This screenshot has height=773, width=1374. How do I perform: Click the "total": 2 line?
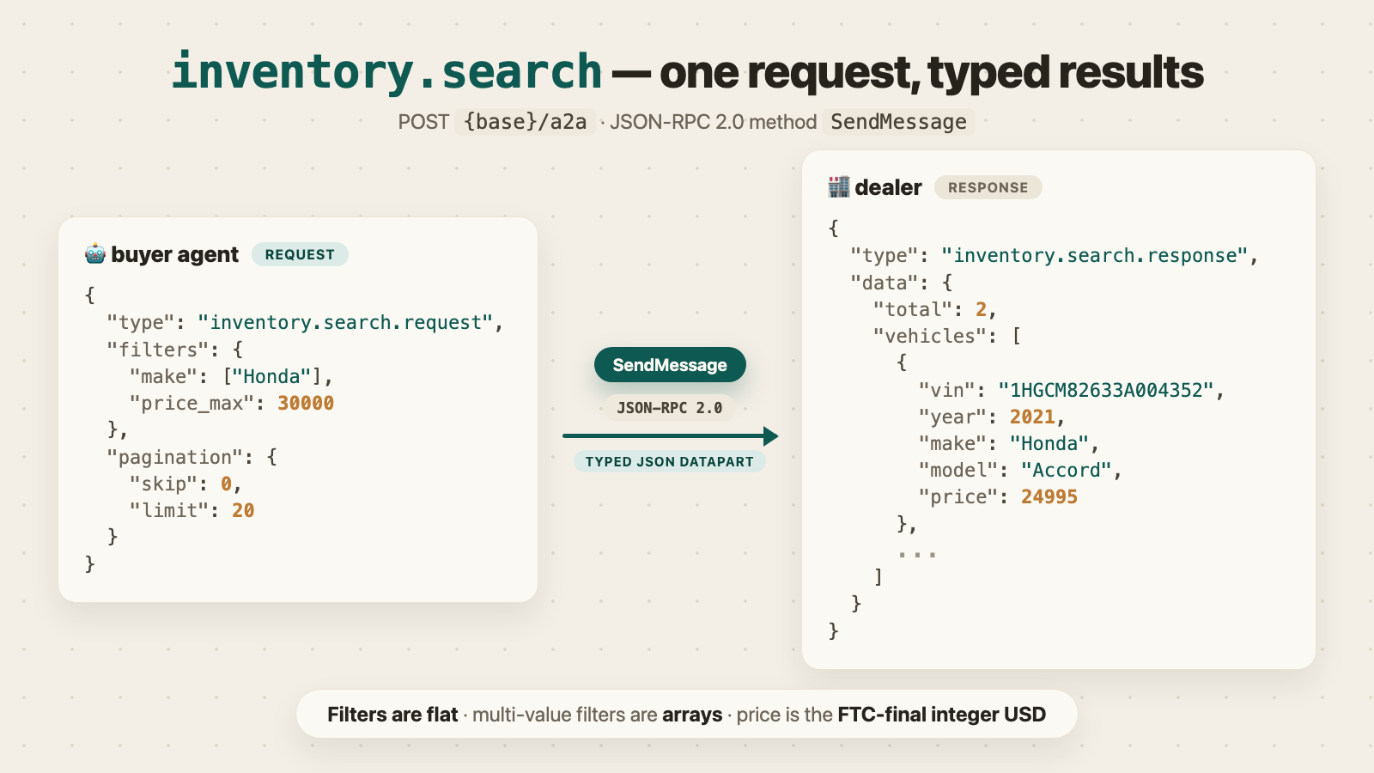click(935, 309)
